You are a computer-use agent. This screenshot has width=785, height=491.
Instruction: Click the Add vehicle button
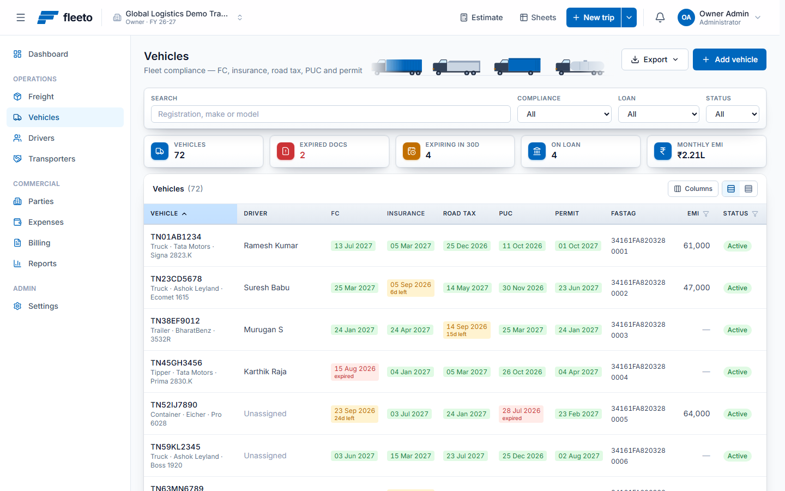(729, 59)
